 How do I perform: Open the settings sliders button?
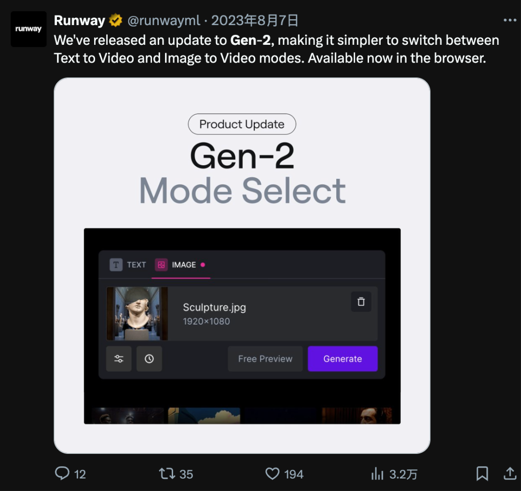(119, 359)
